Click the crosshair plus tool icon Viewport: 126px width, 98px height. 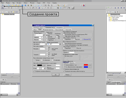pos(36,8)
